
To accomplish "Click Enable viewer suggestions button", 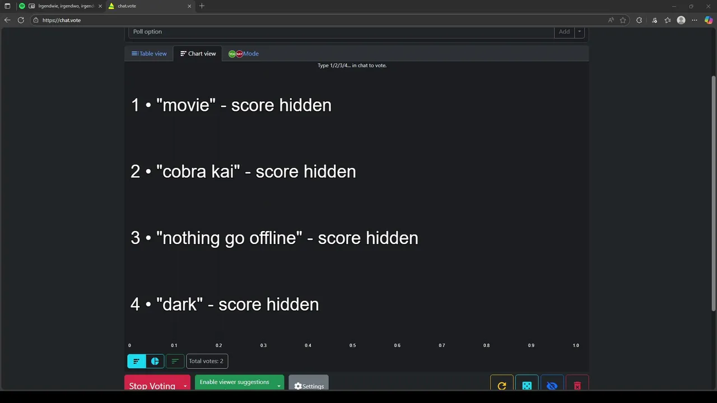I will (234, 382).
